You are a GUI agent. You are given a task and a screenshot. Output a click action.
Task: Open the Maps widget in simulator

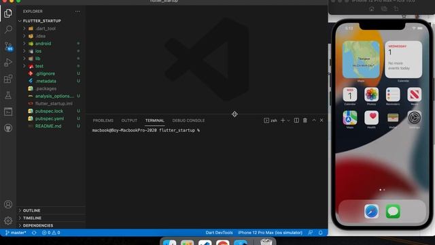point(361,60)
